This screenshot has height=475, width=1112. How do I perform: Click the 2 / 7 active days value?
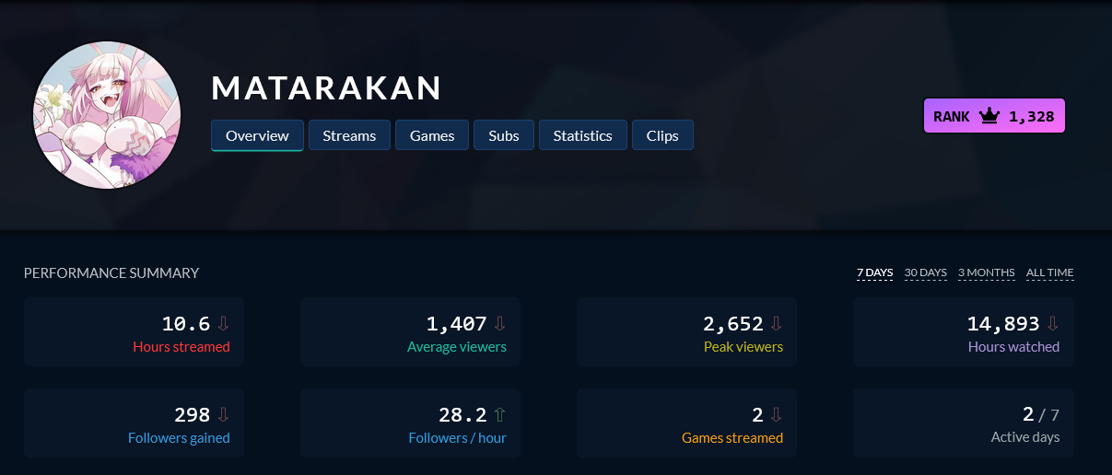[x=1041, y=414]
